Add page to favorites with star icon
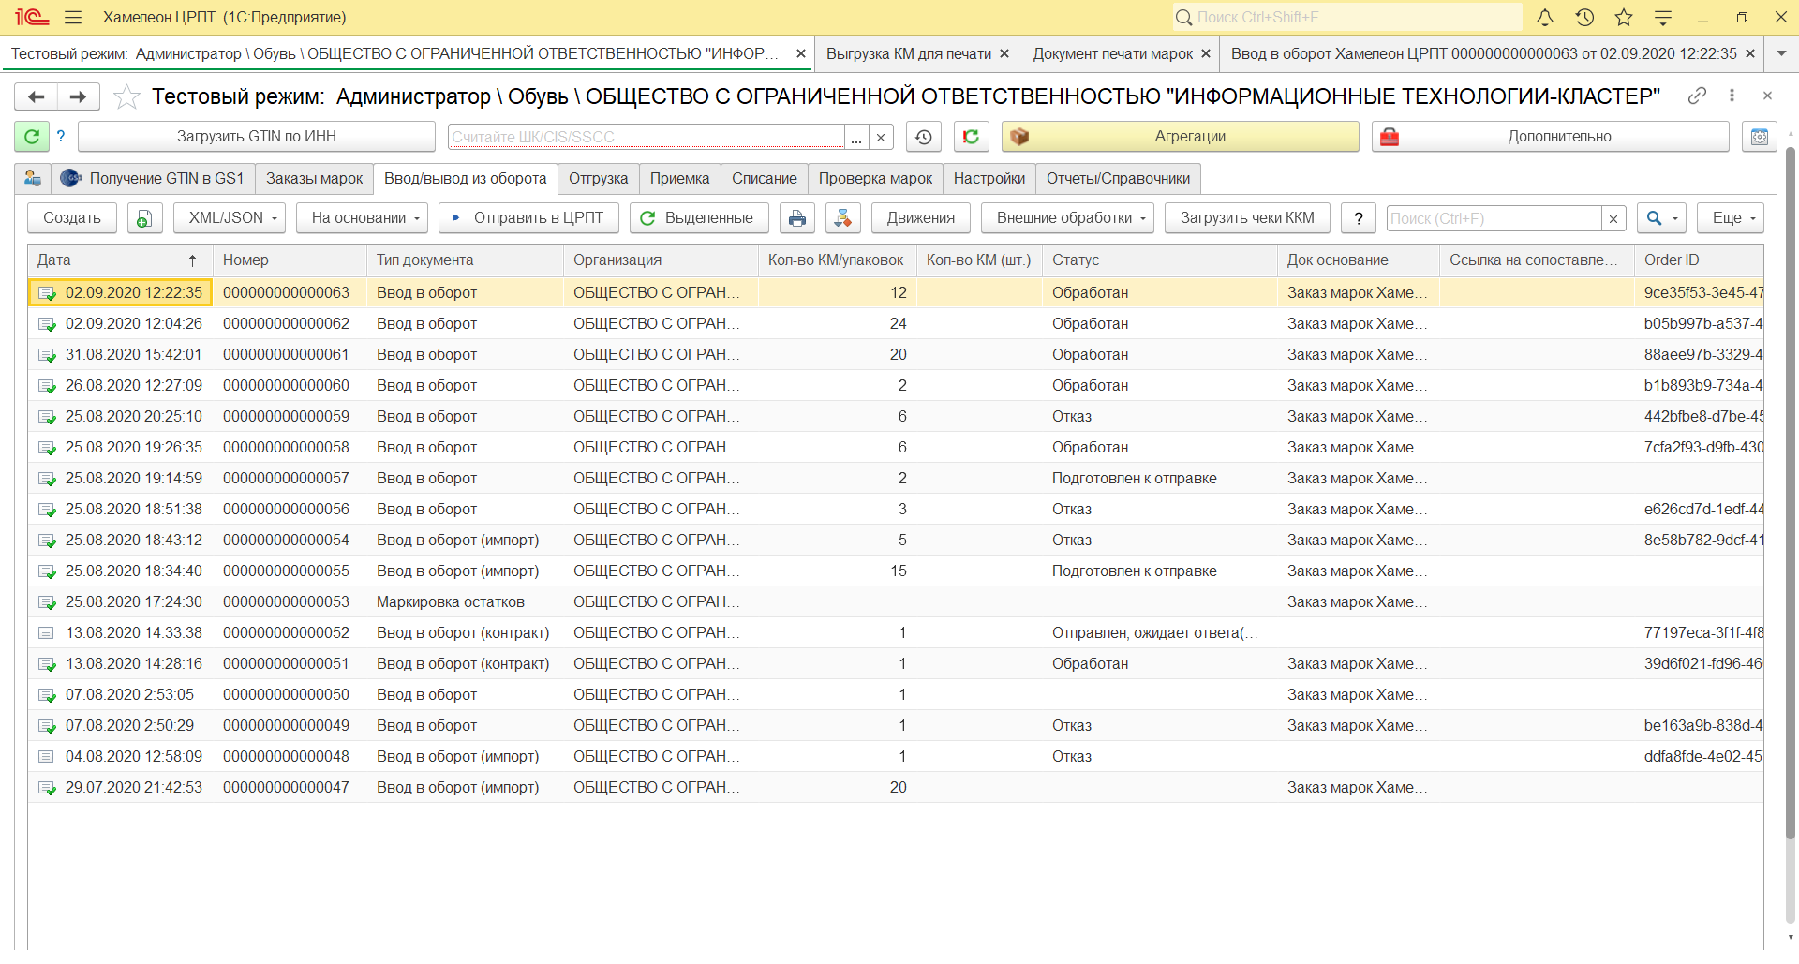This screenshot has height=964, width=1799. tap(126, 96)
